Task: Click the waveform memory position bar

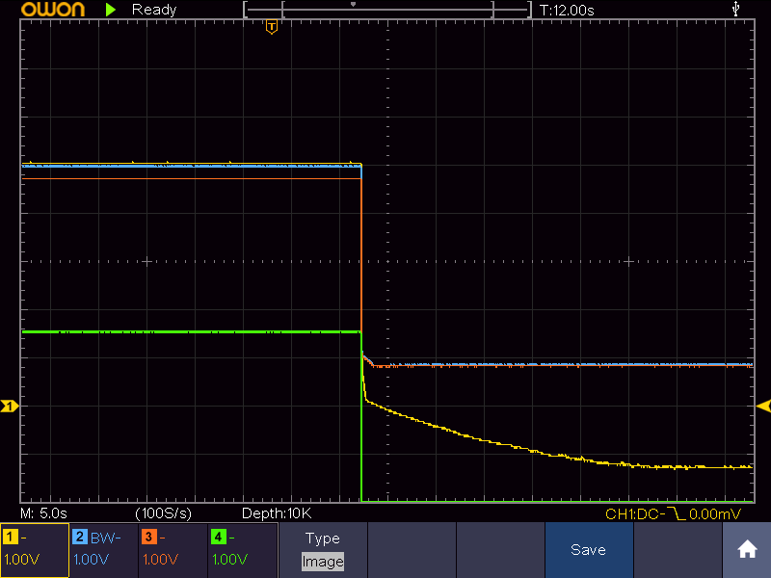Action: [387, 10]
